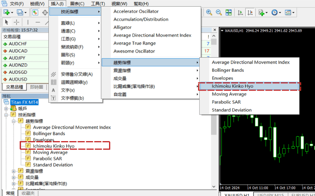Collapse the 趨勢指標 tree node
This screenshot has height=196, width=315.
point(14,121)
